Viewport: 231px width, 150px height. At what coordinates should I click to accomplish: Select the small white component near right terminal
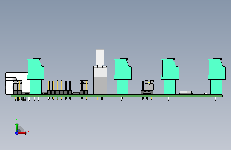pos(206,94)
